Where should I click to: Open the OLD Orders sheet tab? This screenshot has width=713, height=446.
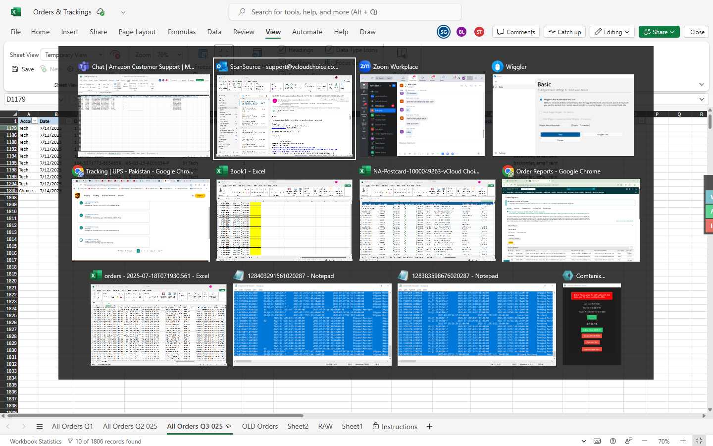point(260,426)
